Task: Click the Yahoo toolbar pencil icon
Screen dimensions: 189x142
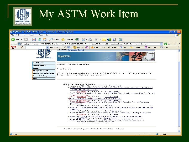Action: pos(22,47)
